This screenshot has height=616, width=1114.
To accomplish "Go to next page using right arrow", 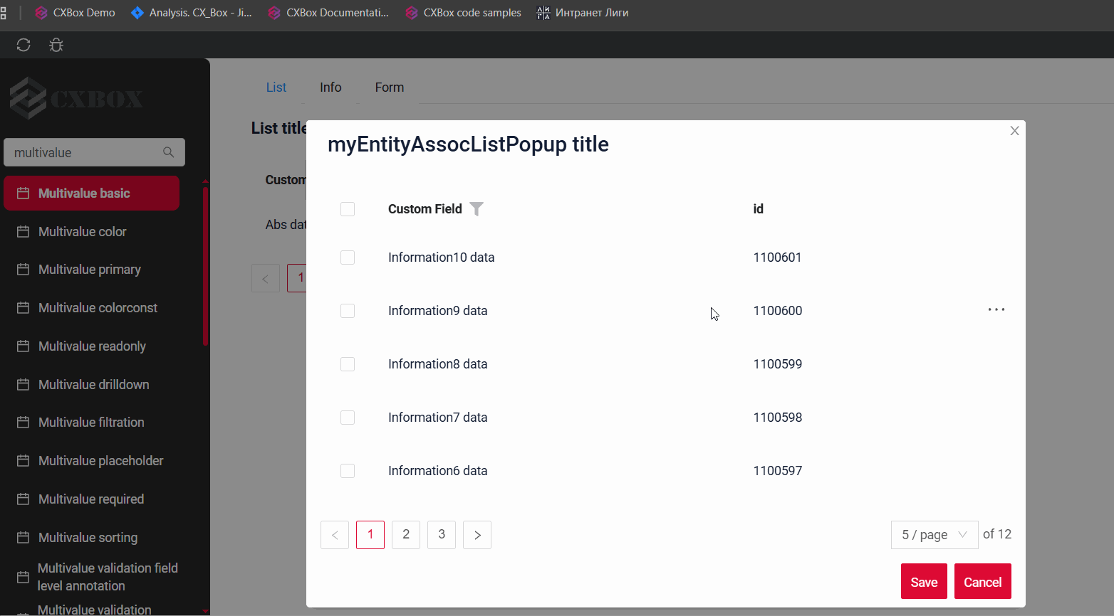I will pyautogui.click(x=477, y=535).
